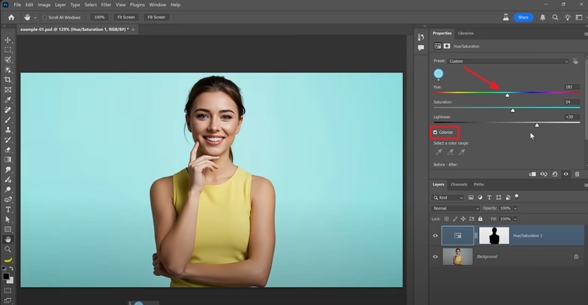Clip adjustment to layer below icon

pyautogui.click(x=532, y=174)
